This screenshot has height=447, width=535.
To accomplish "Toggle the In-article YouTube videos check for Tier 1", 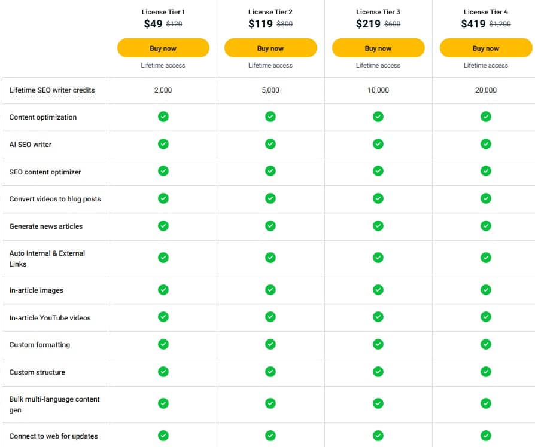I will coord(163,317).
